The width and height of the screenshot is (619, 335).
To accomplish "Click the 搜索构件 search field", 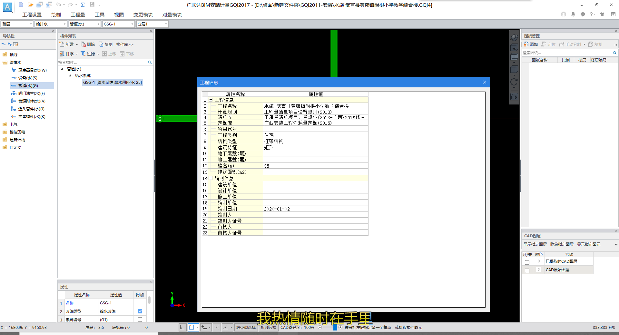I will (x=103, y=62).
